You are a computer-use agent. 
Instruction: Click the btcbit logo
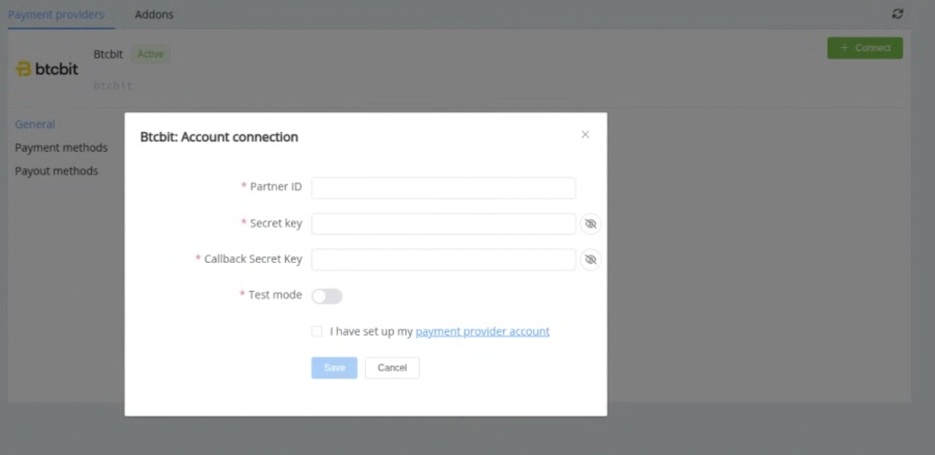coord(47,69)
